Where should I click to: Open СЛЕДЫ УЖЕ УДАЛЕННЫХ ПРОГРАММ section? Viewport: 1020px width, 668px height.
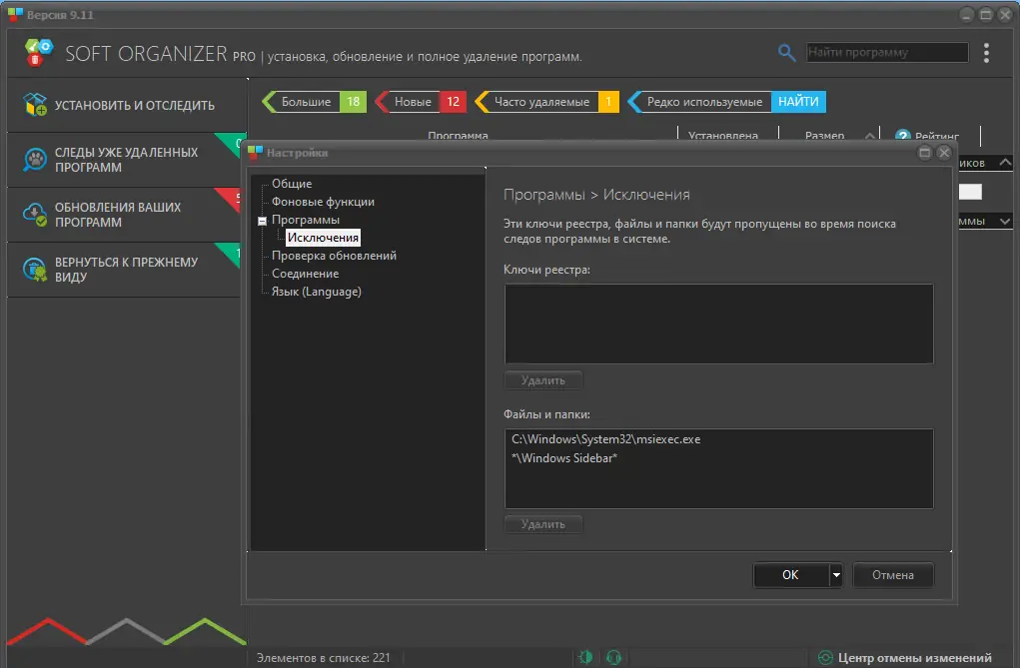coord(126,160)
